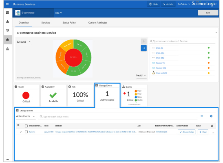The image size is (223, 163).
Task: Click the list view lines icon
Action: pos(202,116)
